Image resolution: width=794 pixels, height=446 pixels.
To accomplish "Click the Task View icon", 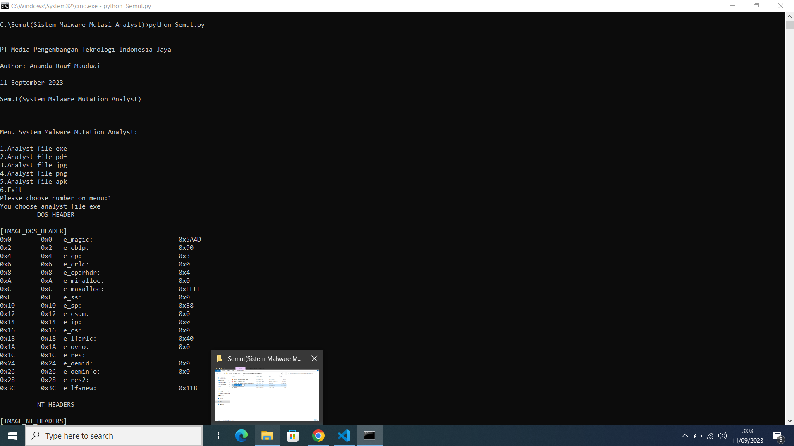I will point(215,436).
